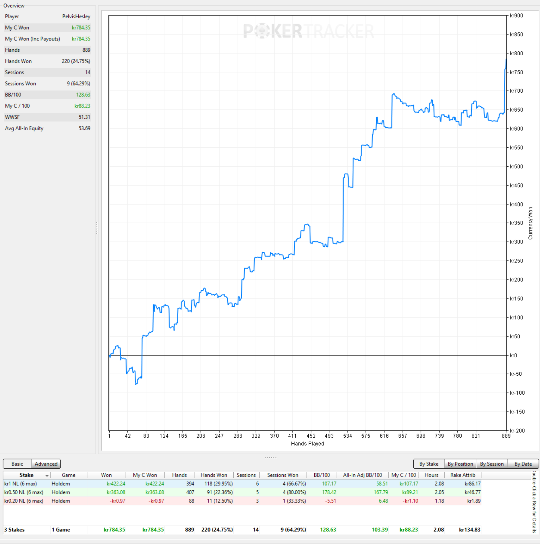Switch to the Advanced view tab
The image size is (540, 544).
46,464
